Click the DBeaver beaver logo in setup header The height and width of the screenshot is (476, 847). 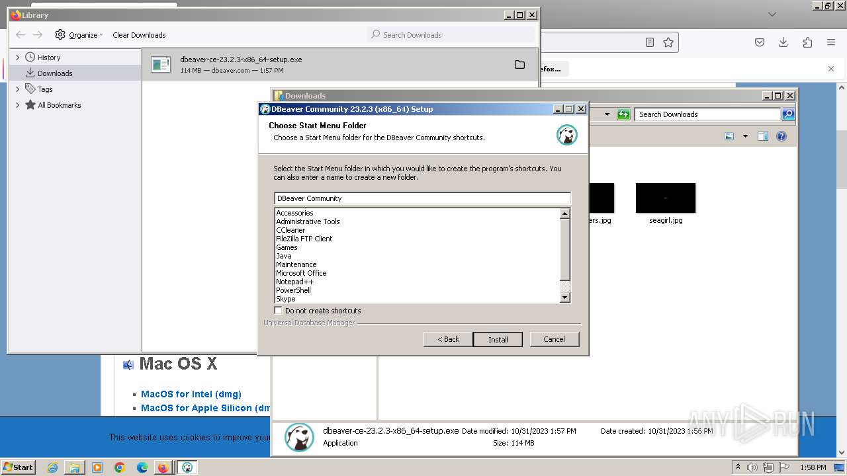click(566, 135)
